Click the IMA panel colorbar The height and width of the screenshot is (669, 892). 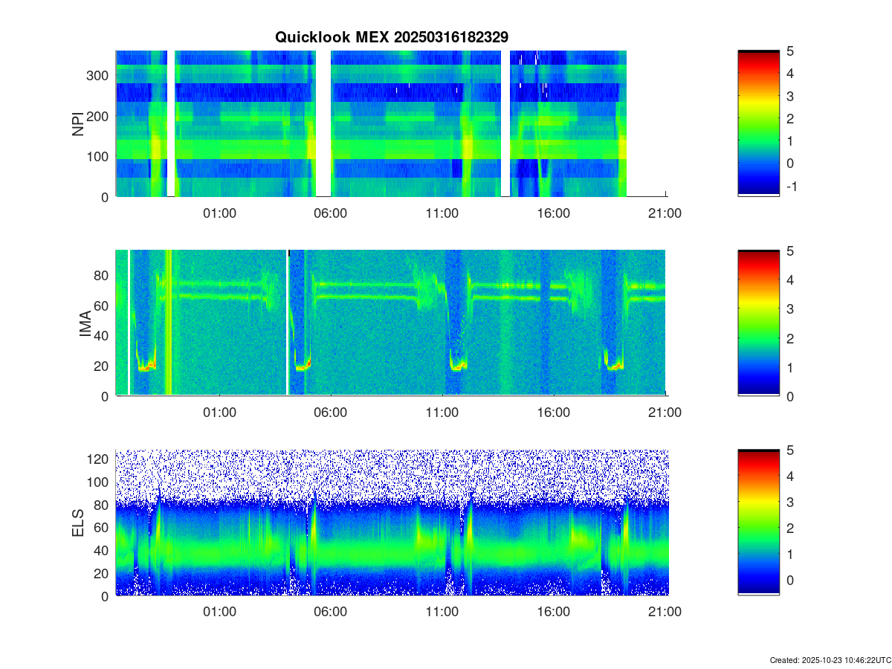click(x=758, y=323)
